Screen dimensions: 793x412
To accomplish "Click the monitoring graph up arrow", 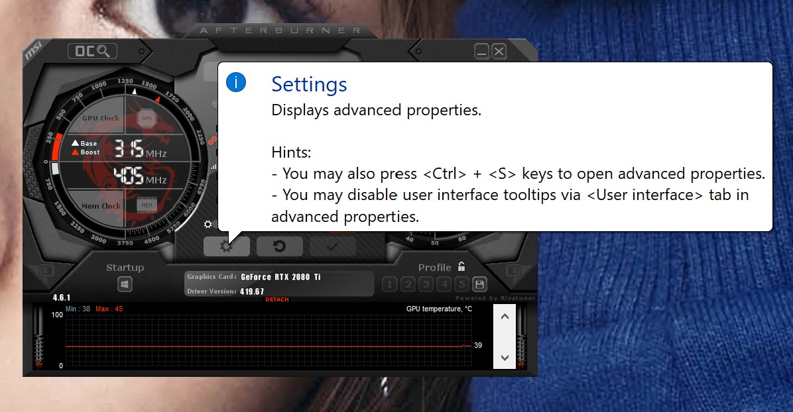I will pyautogui.click(x=504, y=317).
